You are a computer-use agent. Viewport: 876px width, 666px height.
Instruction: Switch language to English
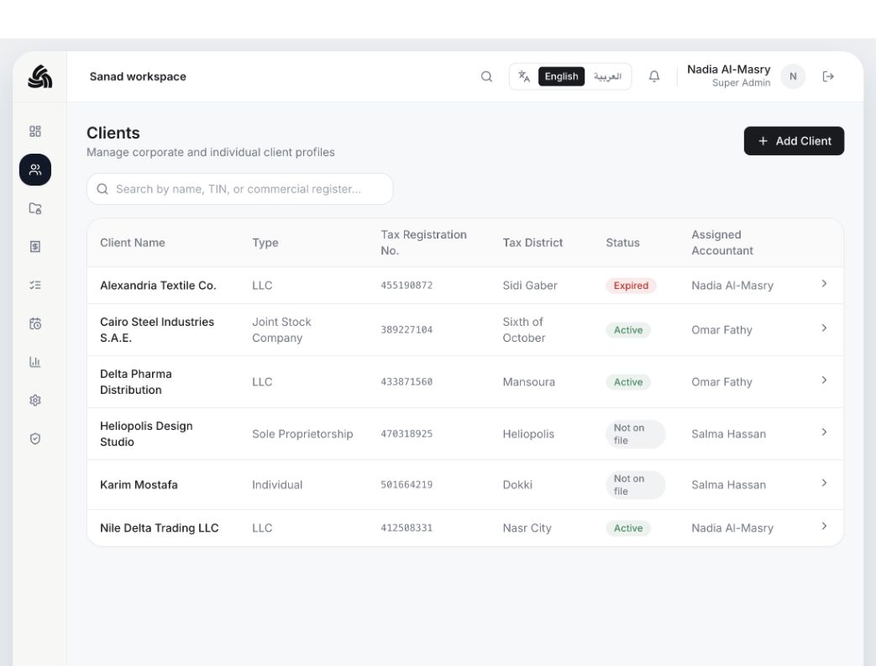point(562,76)
